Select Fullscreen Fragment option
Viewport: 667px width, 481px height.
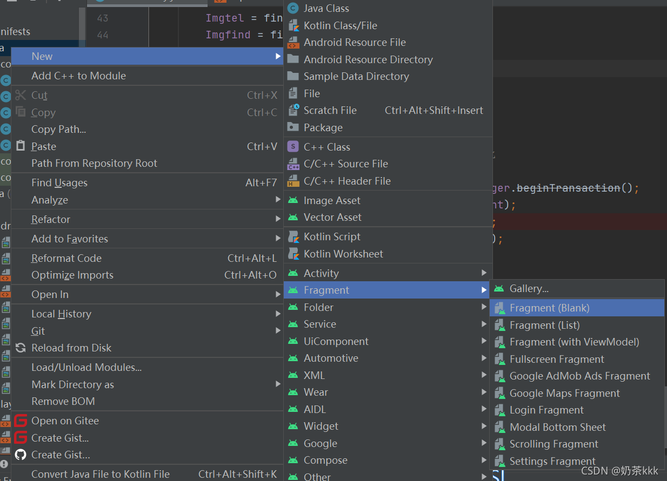click(577, 359)
